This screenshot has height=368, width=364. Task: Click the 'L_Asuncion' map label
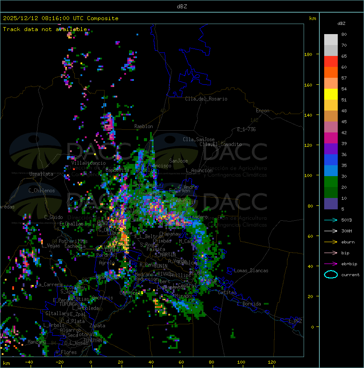tap(199, 170)
